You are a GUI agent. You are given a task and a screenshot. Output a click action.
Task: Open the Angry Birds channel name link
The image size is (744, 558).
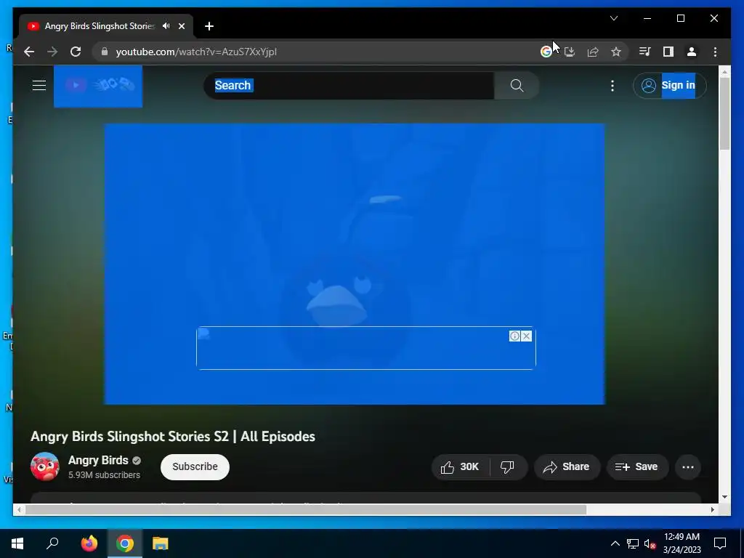98,460
